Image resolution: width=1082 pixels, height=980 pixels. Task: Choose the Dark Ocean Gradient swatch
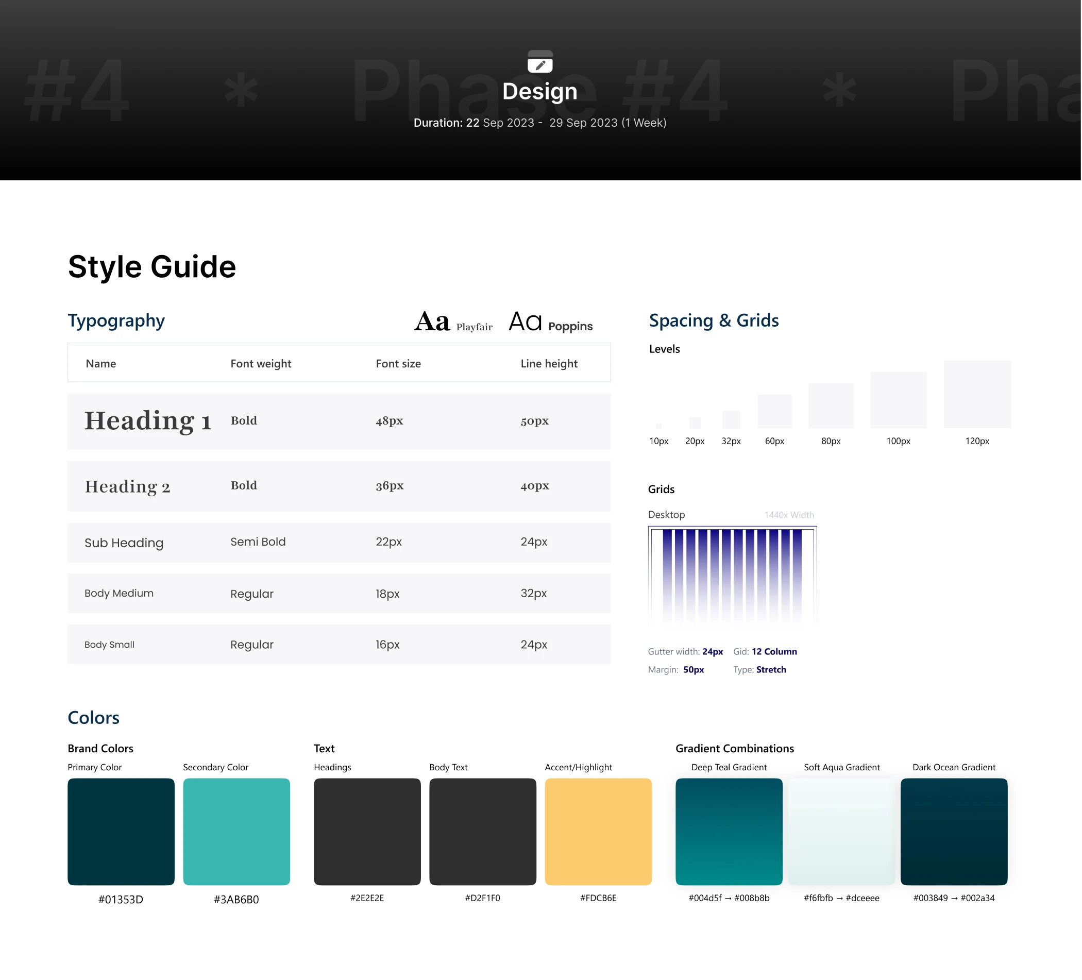[x=954, y=831]
